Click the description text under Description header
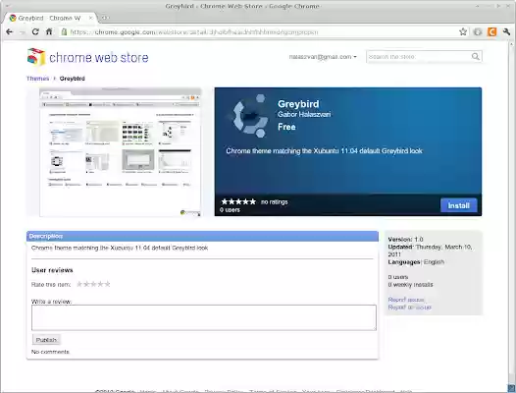Screen dimensions: 516x393 [x=120, y=248]
